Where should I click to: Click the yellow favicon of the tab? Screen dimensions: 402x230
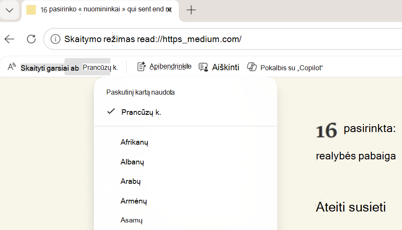(31, 10)
